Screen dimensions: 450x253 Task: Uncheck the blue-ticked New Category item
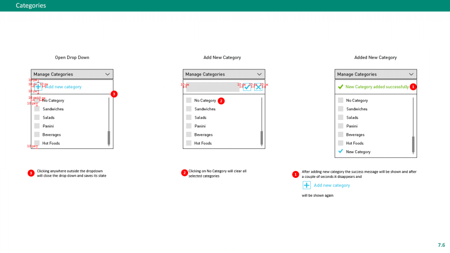(x=341, y=152)
